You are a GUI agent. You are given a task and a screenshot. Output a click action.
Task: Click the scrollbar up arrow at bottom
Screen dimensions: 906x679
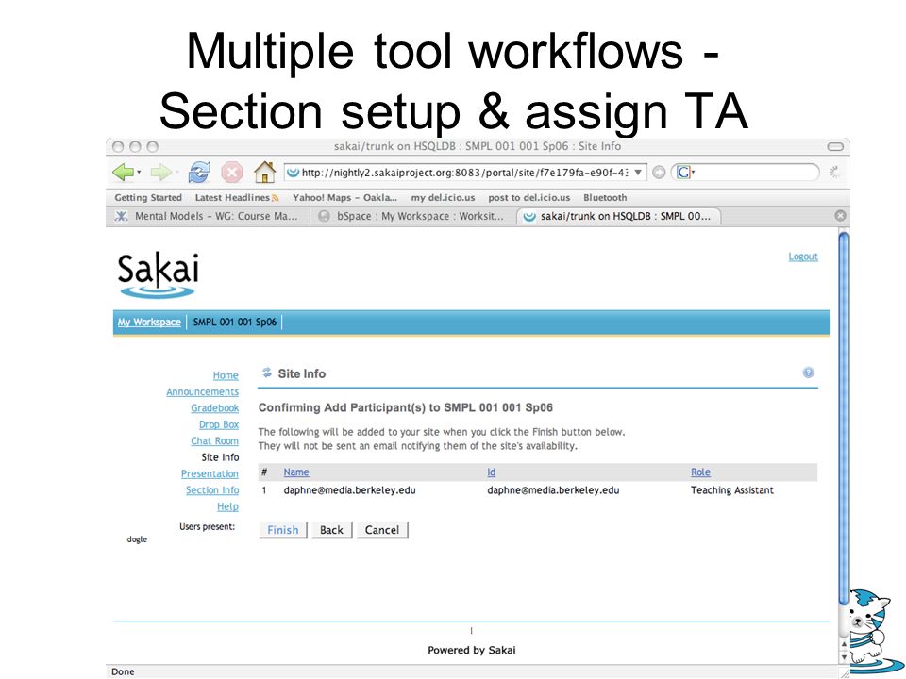(844, 644)
